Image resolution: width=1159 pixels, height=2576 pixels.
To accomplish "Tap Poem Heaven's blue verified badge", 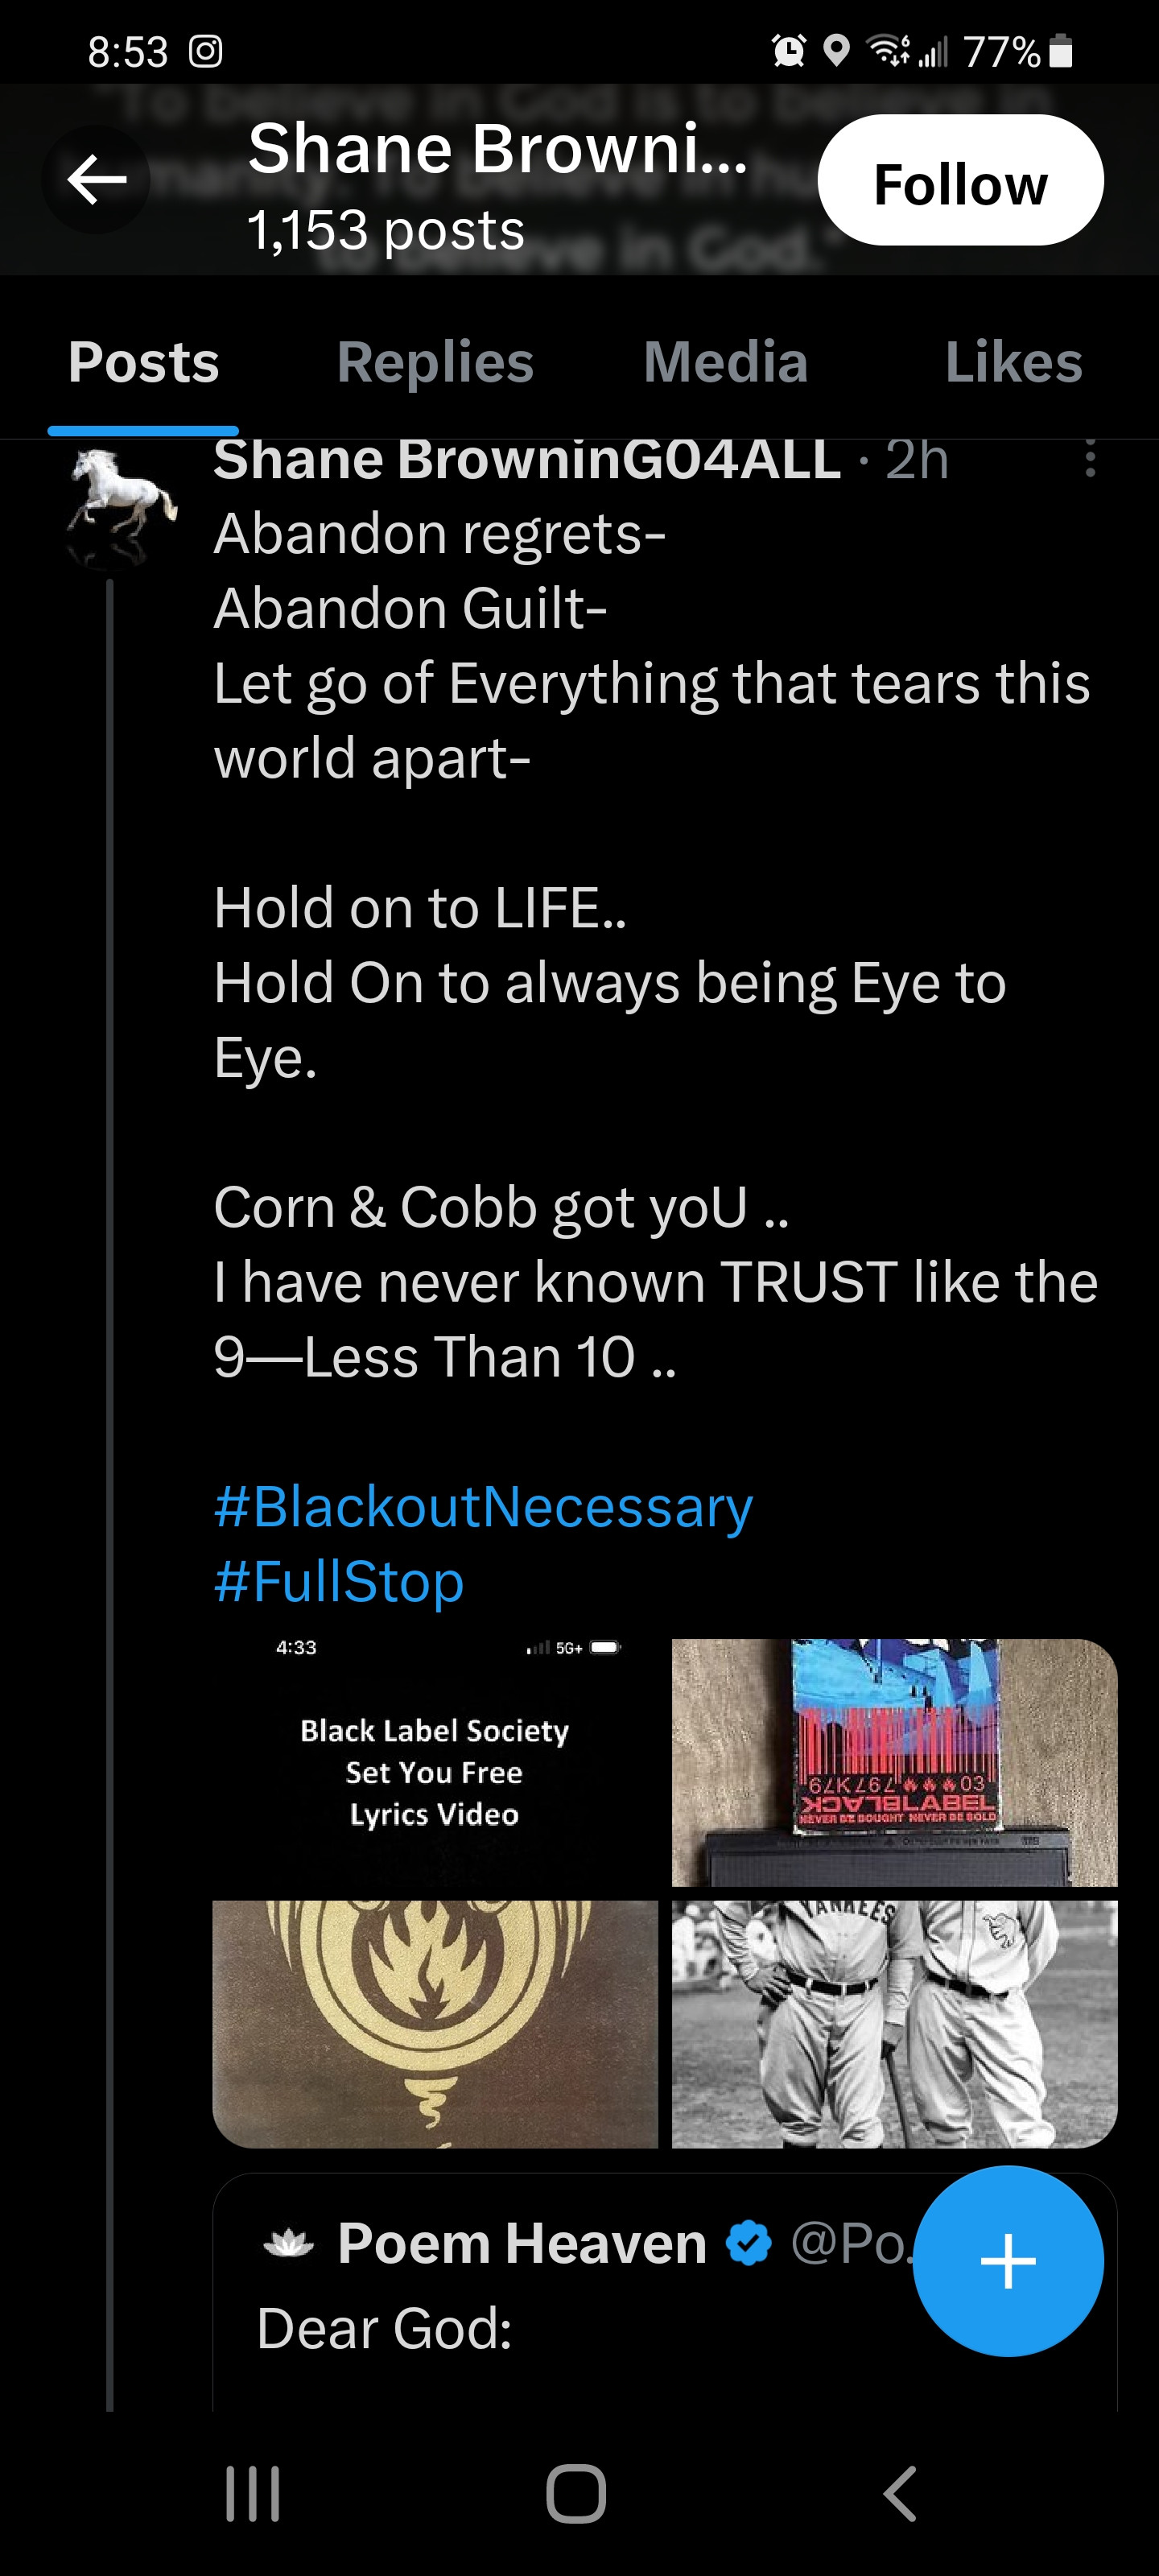I will (x=748, y=2243).
